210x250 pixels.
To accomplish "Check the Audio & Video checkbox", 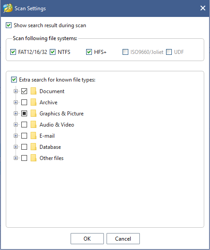I will (24, 124).
